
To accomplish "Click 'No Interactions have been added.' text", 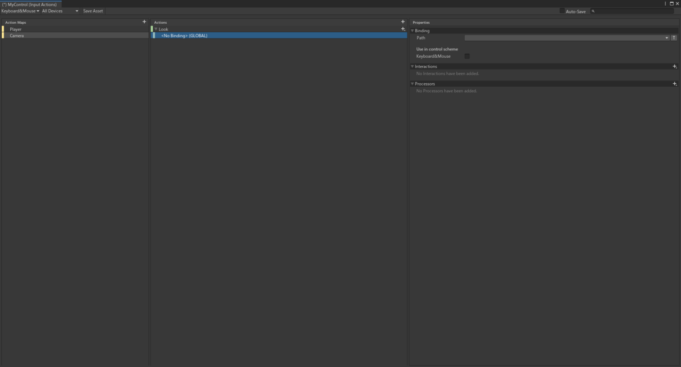I will coord(448,74).
